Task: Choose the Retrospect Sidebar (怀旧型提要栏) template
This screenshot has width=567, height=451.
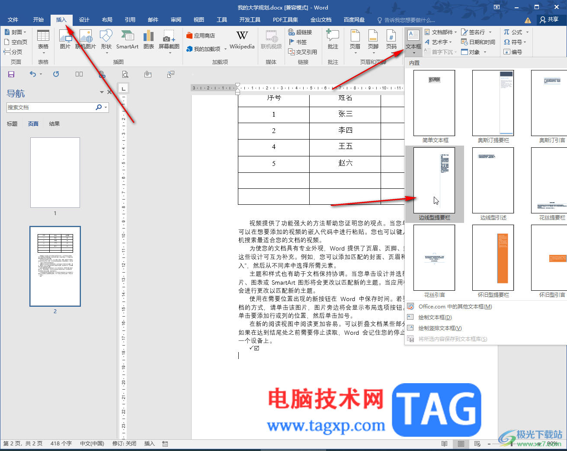Action: pos(493,261)
